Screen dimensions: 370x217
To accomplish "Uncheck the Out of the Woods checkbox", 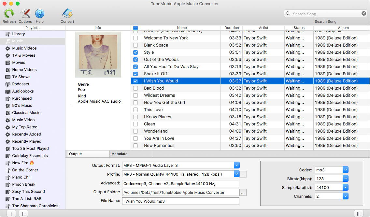I will (x=135, y=60).
